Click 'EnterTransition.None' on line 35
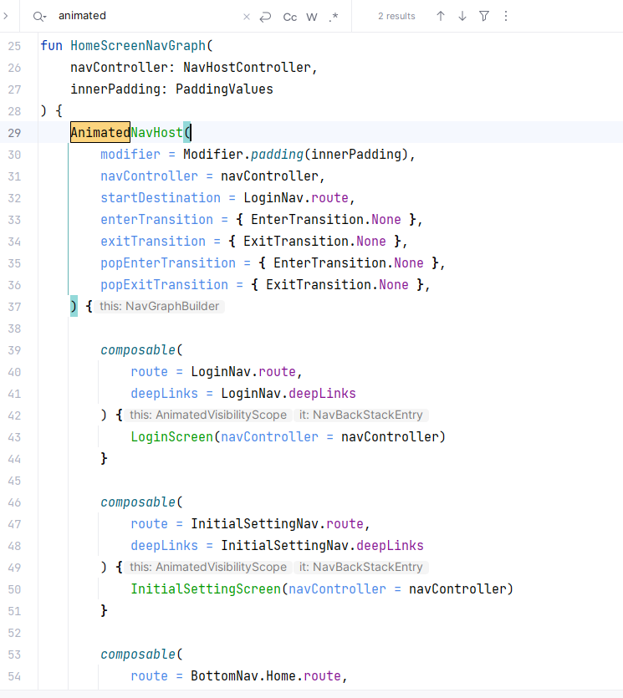 pos(348,263)
